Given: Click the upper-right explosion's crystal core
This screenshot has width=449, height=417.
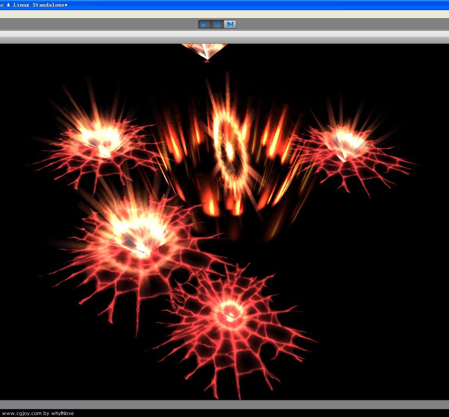Looking at the screenshot, I should [345, 143].
